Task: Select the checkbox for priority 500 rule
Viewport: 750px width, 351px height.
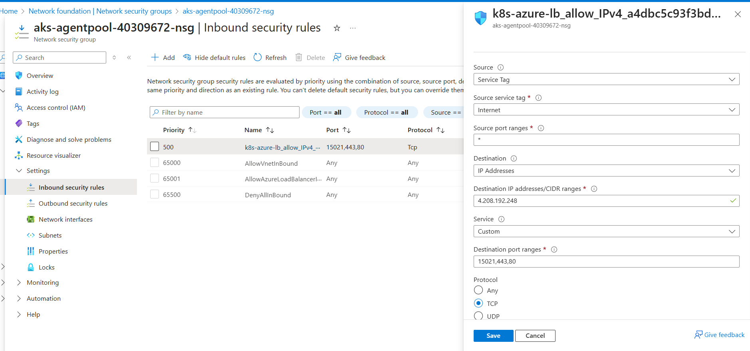Action: click(155, 147)
